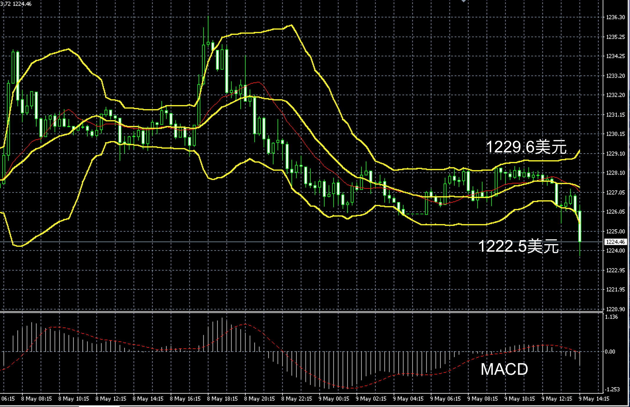Click the 1220.90 price scale label
Viewport: 630px width, 407px height.
[x=615, y=309]
